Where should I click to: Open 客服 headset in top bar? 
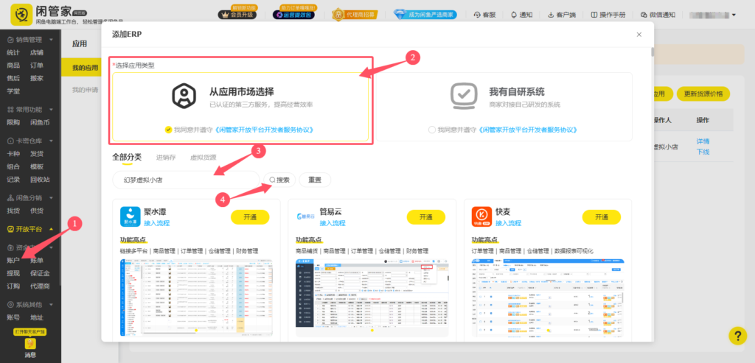pos(484,15)
